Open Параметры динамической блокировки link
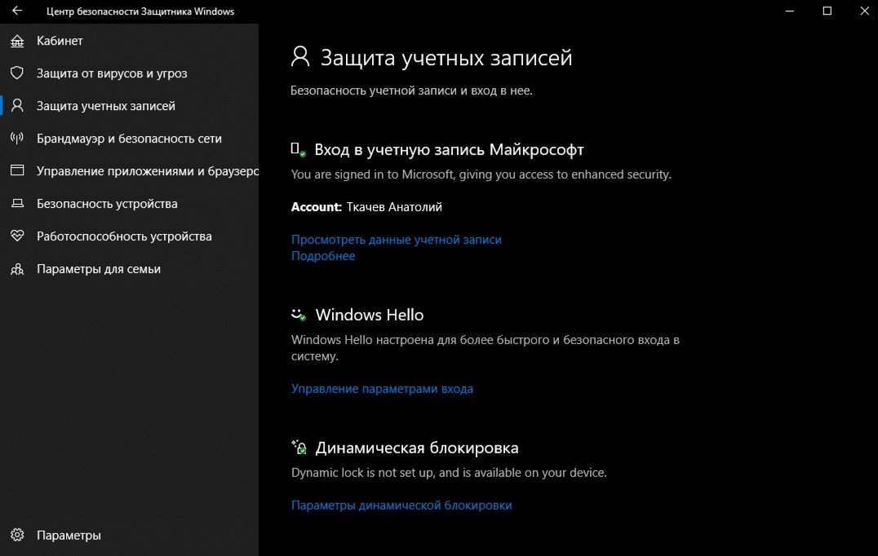The height and width of the screenshot is (556, 878). [401, 505]
